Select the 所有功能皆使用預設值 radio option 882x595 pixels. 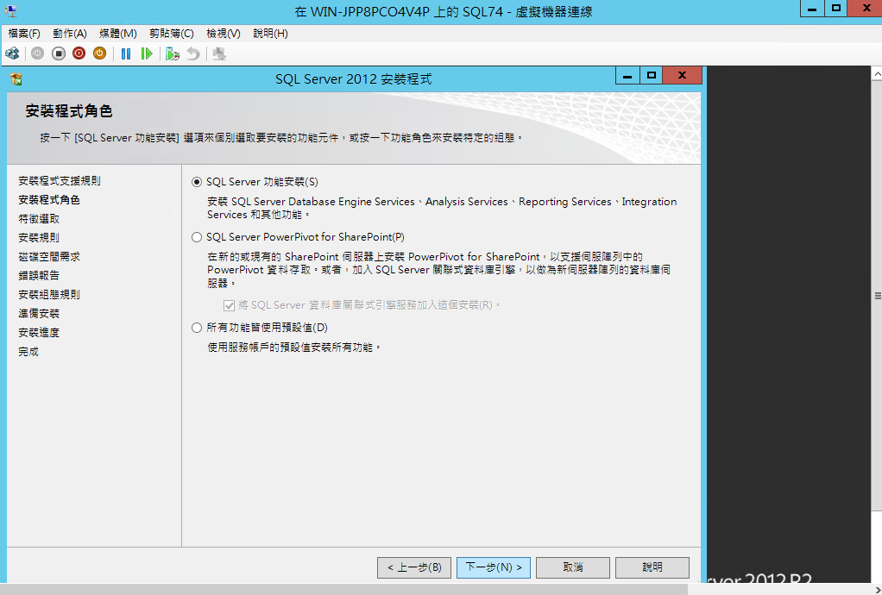tap(196, 328)
